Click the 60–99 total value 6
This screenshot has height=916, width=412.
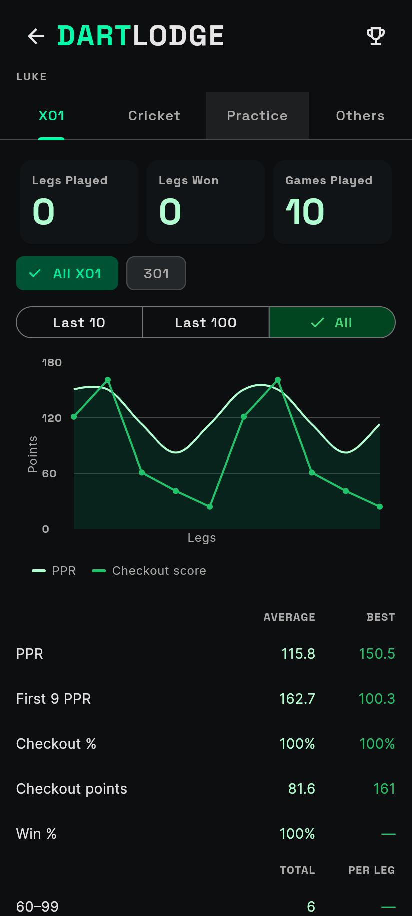click(x=311, y=906)
